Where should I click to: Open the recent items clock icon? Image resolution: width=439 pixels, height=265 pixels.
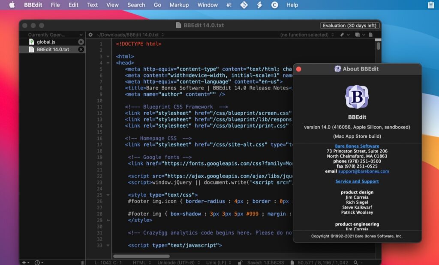coord(38,262)
